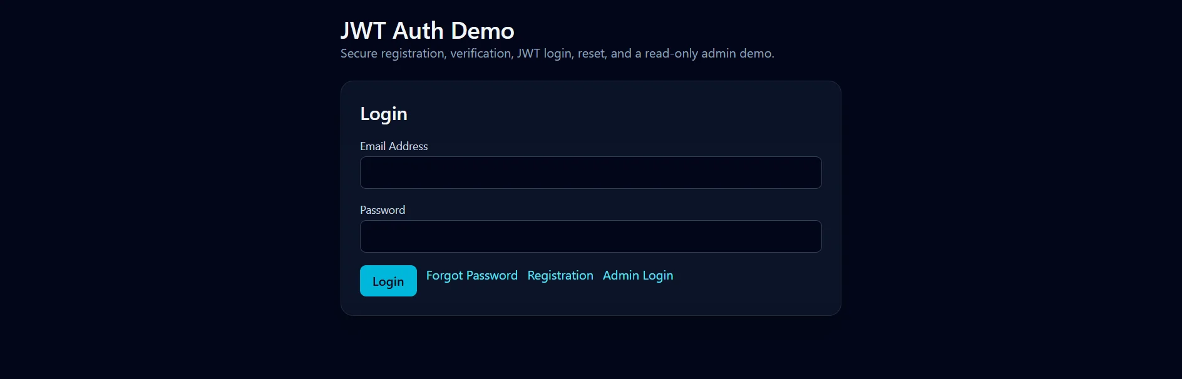The height and width of the screenshot is (379, 1182).
Task: Click the Login submit button
Action: pyautogui.click(x=388, y=281)
